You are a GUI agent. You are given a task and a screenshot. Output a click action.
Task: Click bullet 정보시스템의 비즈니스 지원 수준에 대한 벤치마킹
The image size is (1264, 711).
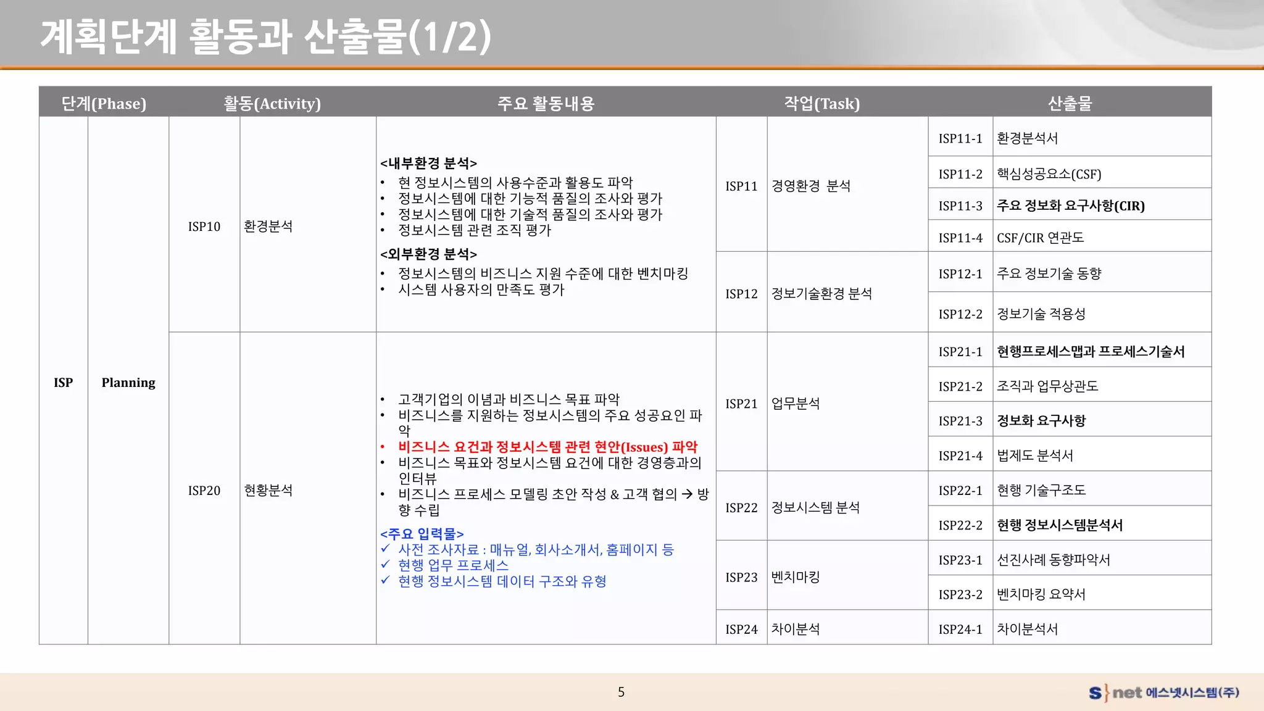[x=543, y=273]
